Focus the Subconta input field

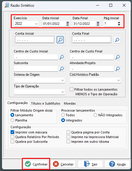pos(36,68)
